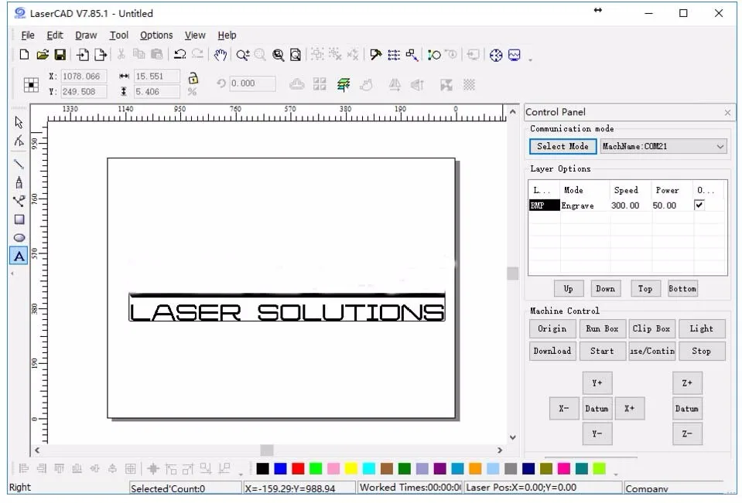Screen dimensions: 742x503
Task: Click the Run Box button
Action: [602, 328]
